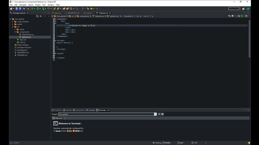This screenshot has width=259, height=145.
Task: Click the Terminal settings gear icon
Action: point(162,114)
